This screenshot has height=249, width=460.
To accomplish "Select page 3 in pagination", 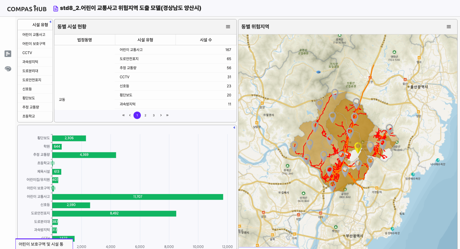I will click(154, 115).
